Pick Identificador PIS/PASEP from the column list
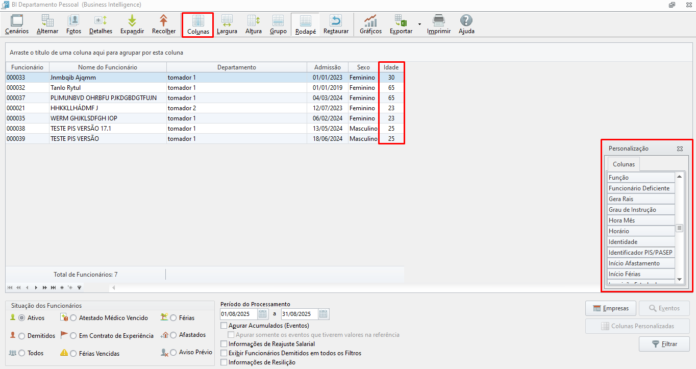The width and height of the screenshot is (696, 369). pos(641,253)
